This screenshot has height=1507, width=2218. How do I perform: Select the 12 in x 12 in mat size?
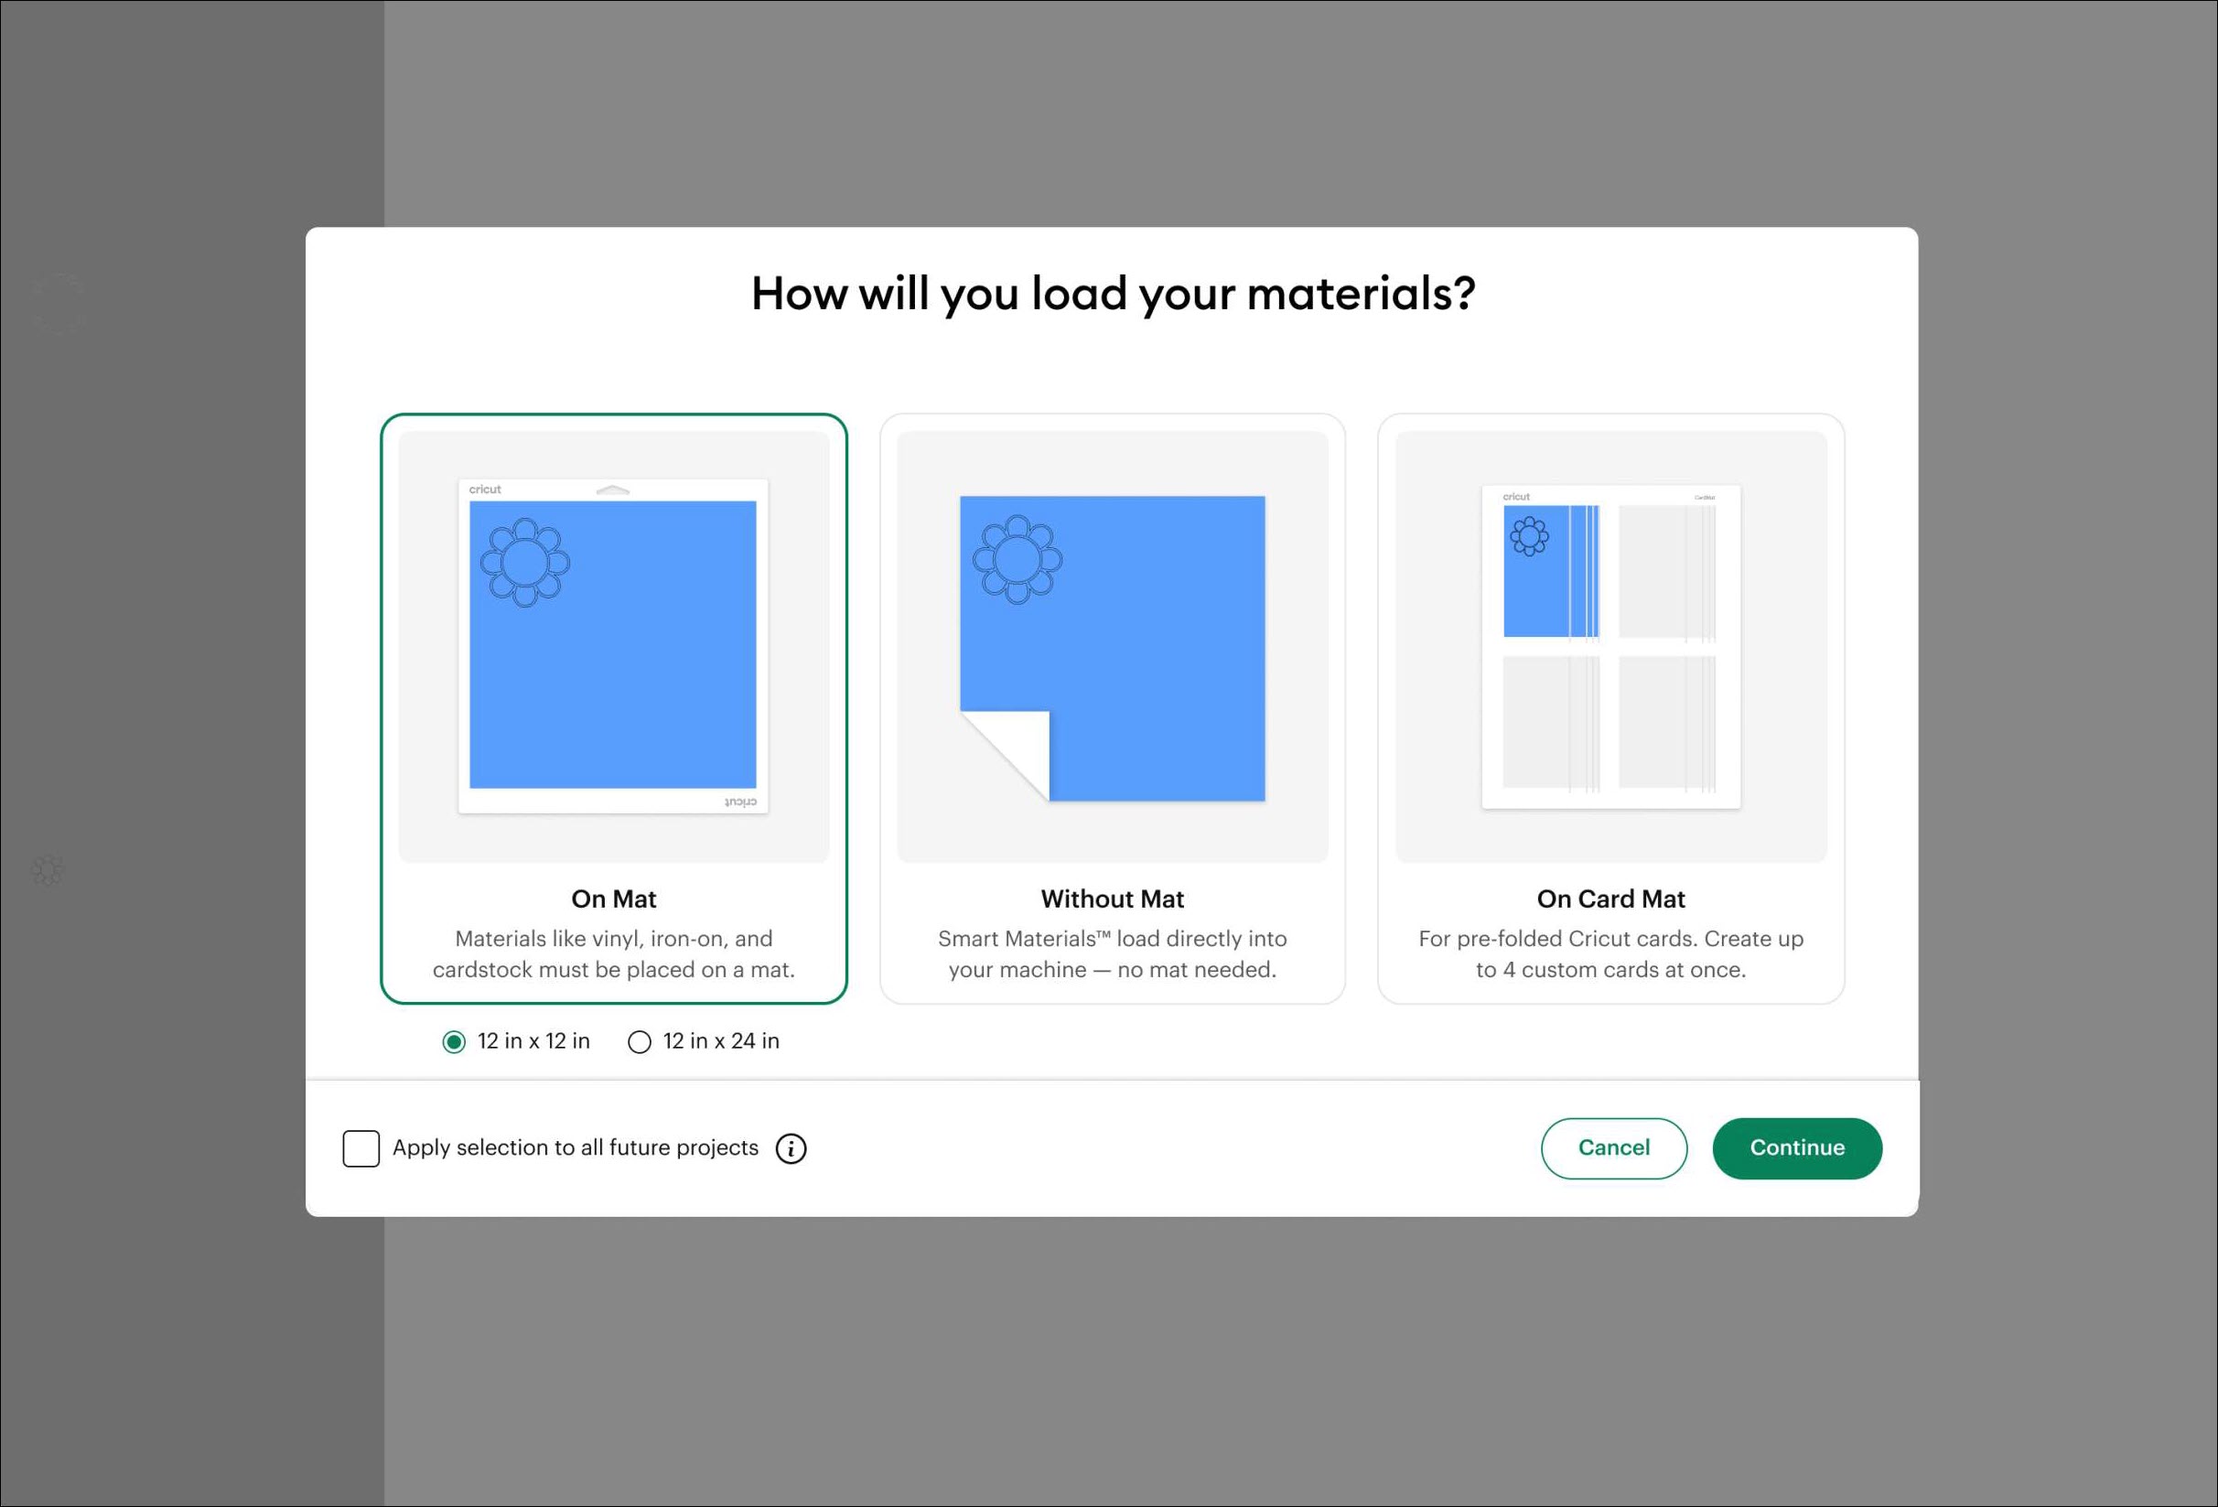tap(456, 1041)
